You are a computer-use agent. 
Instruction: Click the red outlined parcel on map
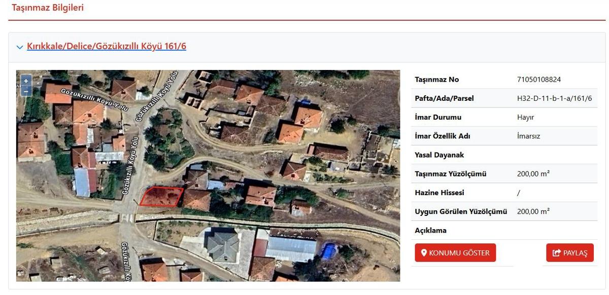(161, 197)
